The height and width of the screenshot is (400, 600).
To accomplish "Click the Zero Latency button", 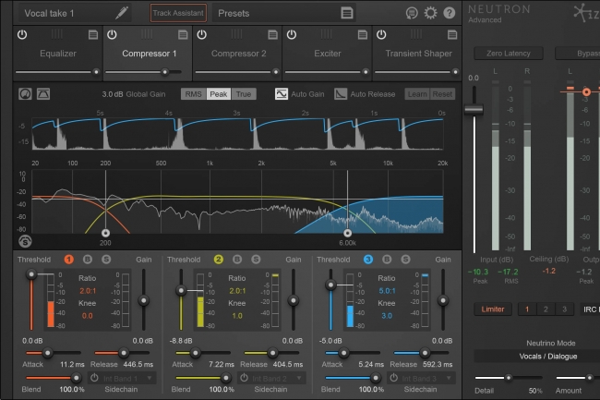I will 509,54.
